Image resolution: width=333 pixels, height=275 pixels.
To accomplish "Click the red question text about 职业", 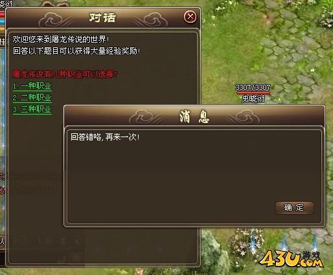I will (65, 74).
